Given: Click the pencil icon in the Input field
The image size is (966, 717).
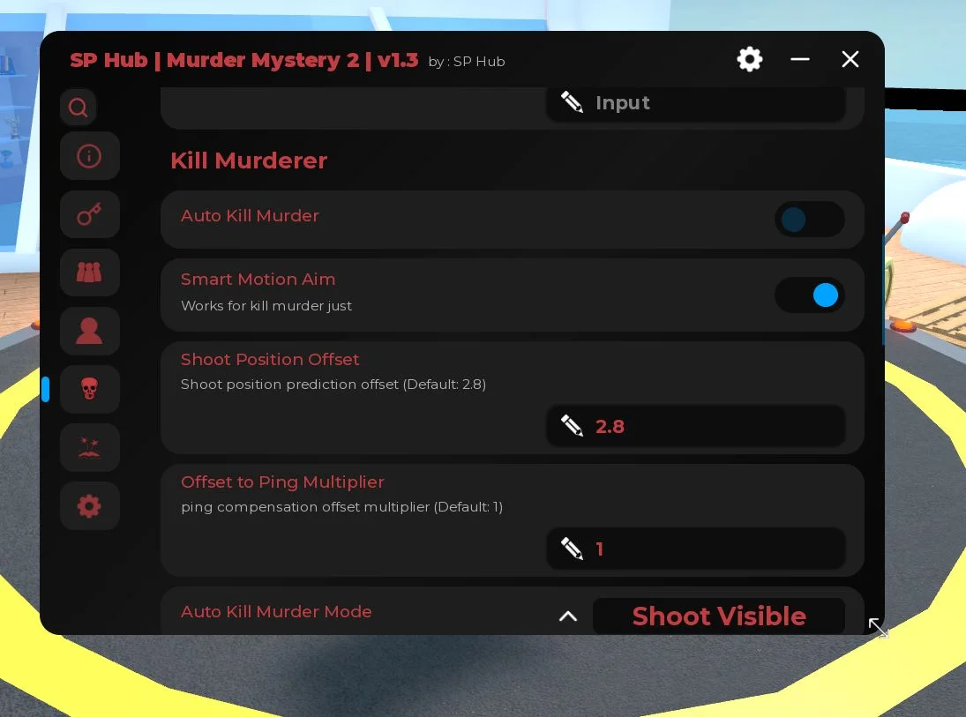Looking at the screenshot, I should 572,102.
